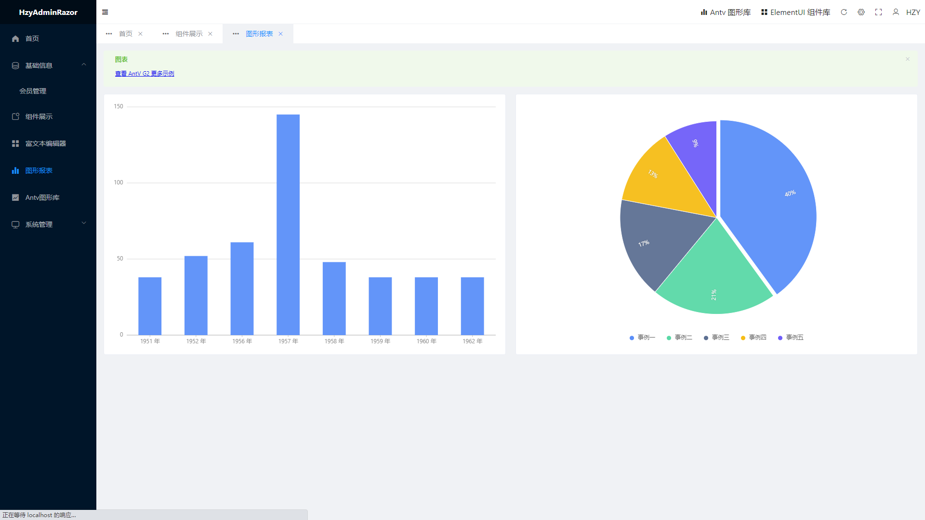Viewport: 925px width, 520px height.
Task: Click the grid icon beside 富文本编辑器
Action: coord(15,143)
